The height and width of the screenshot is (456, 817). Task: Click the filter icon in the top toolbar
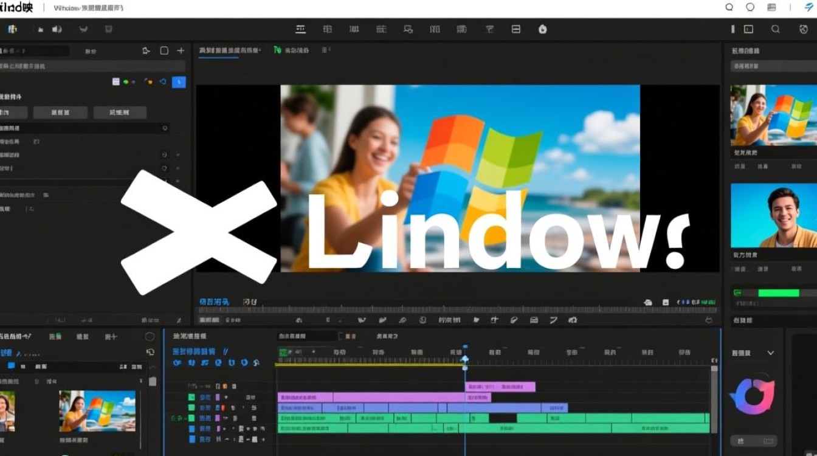[489, 29]
